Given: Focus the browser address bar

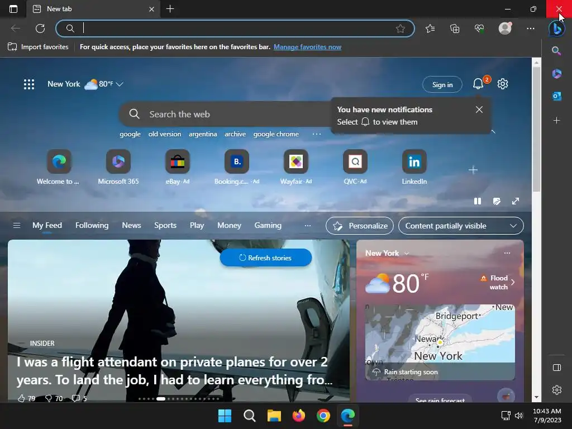Looking at the screenshot, I should 235,28.
